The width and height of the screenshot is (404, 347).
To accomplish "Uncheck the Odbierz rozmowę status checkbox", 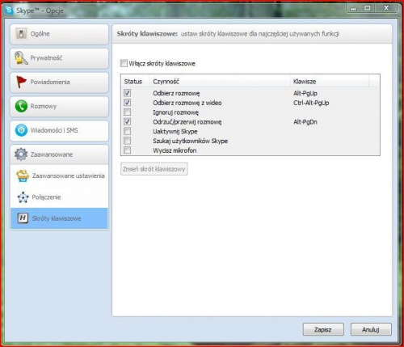I will click(127, 93).
